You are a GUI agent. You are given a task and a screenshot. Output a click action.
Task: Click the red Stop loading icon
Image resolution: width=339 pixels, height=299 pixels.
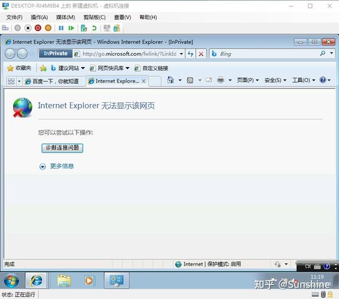tap(201, 54)
